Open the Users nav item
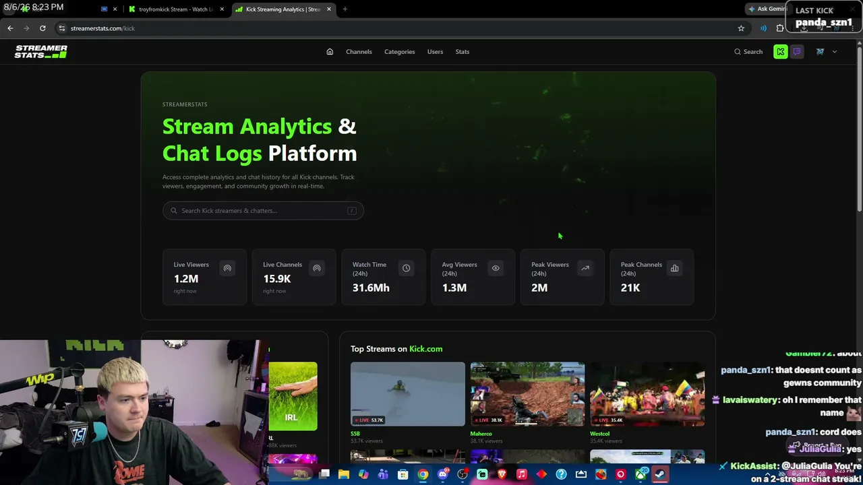 pos(435,52)
